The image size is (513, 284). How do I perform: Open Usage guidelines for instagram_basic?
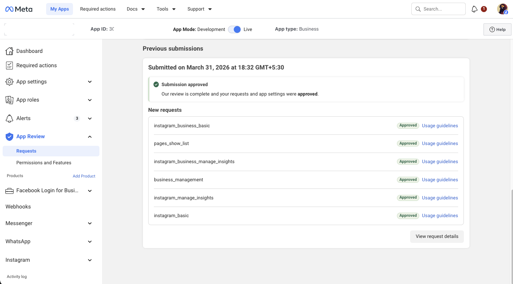click(440, 216)
